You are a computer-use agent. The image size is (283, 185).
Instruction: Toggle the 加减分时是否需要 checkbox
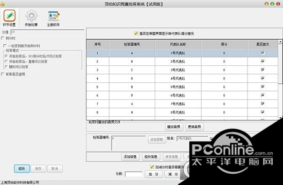pos(152,167)
